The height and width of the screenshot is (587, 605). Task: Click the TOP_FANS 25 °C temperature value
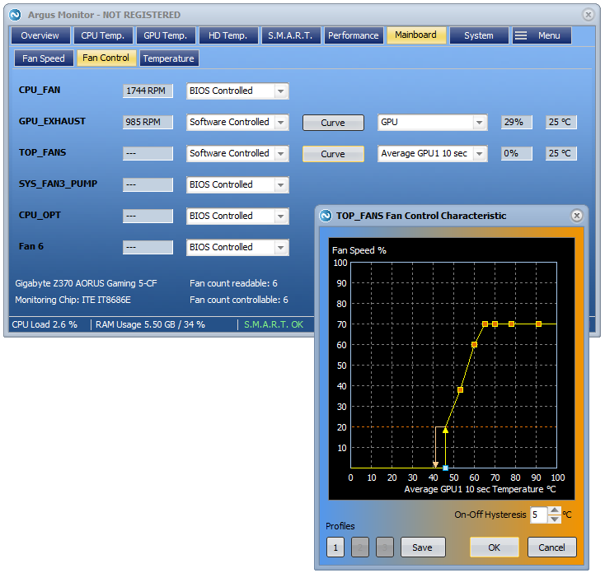561,153
